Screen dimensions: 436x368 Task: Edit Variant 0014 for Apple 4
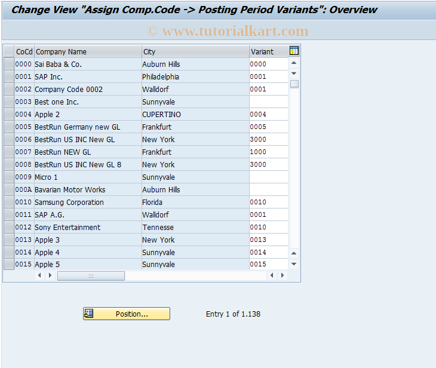[x=269, y=252]
